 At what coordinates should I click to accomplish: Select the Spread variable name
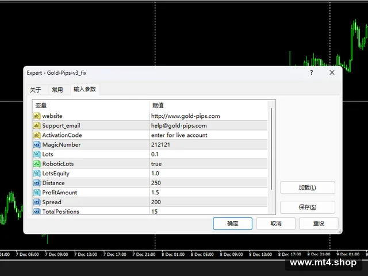pyautogui.click(x=52, y=202)
